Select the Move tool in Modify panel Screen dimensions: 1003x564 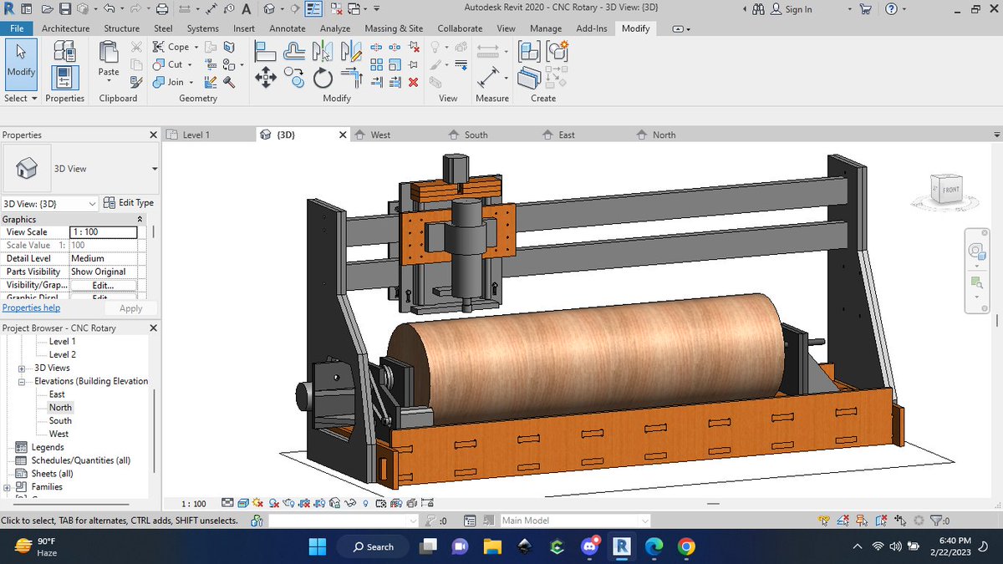pos(266,77)
